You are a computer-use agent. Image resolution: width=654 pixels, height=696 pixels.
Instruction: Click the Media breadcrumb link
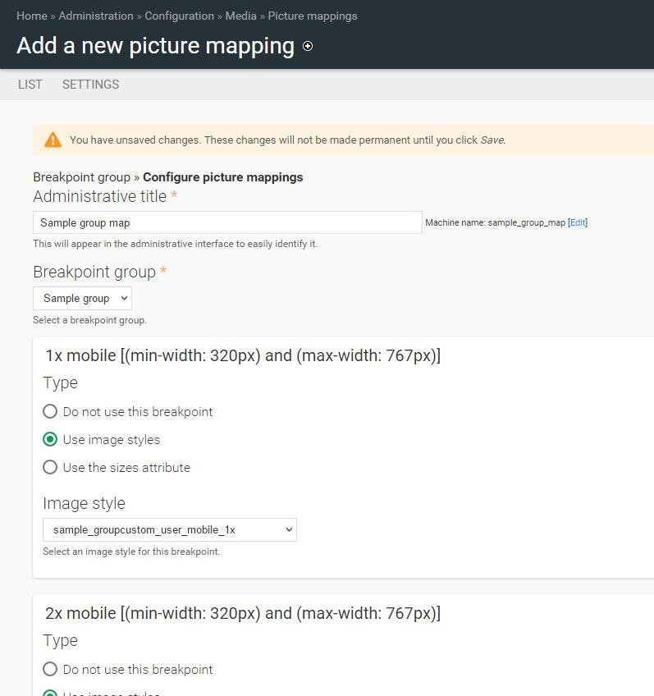click(x=240, y=16)
